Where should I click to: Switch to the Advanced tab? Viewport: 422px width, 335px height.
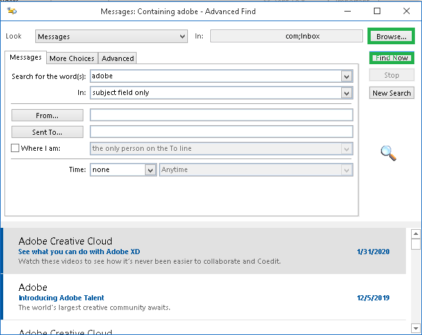click(117, 58)
